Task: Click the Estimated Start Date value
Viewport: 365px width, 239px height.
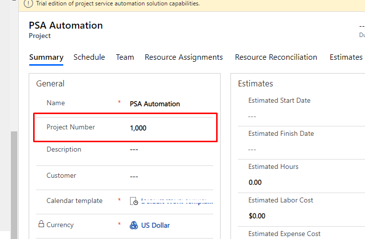Action: [252, 116]
